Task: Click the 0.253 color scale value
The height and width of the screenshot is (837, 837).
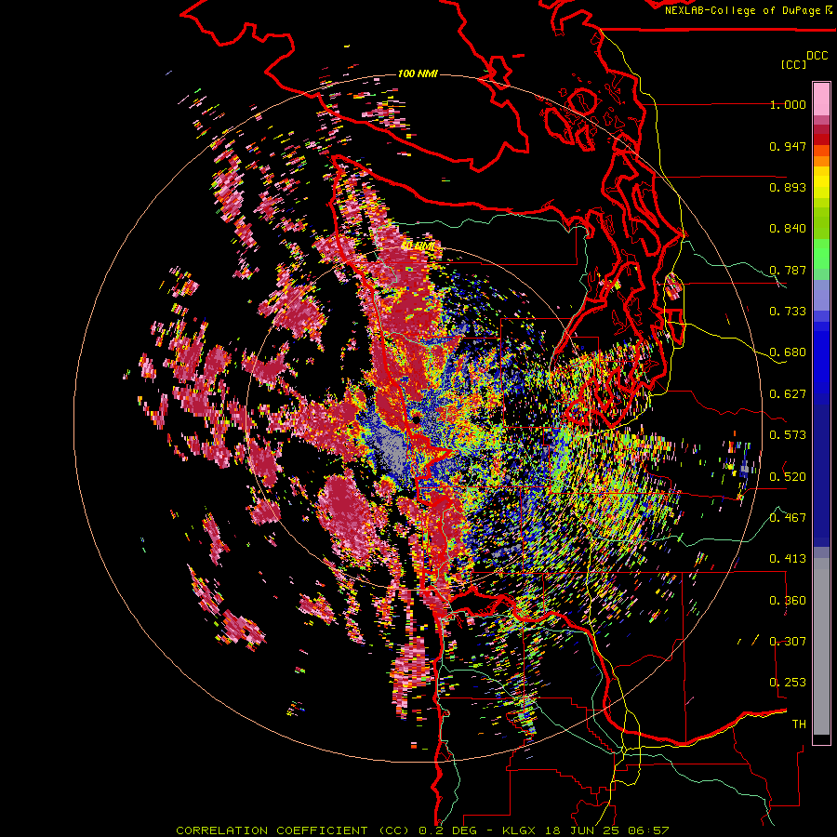Action: click(x=788, y=683)
